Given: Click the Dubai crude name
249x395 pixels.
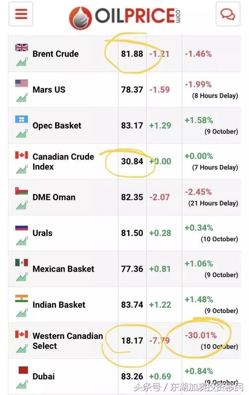Looking at the screenshot, I should pos(44,376).
